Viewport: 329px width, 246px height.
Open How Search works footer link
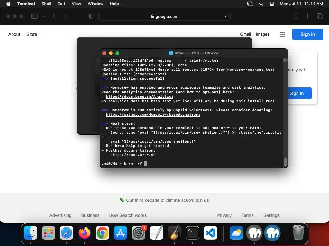[128, 215]
